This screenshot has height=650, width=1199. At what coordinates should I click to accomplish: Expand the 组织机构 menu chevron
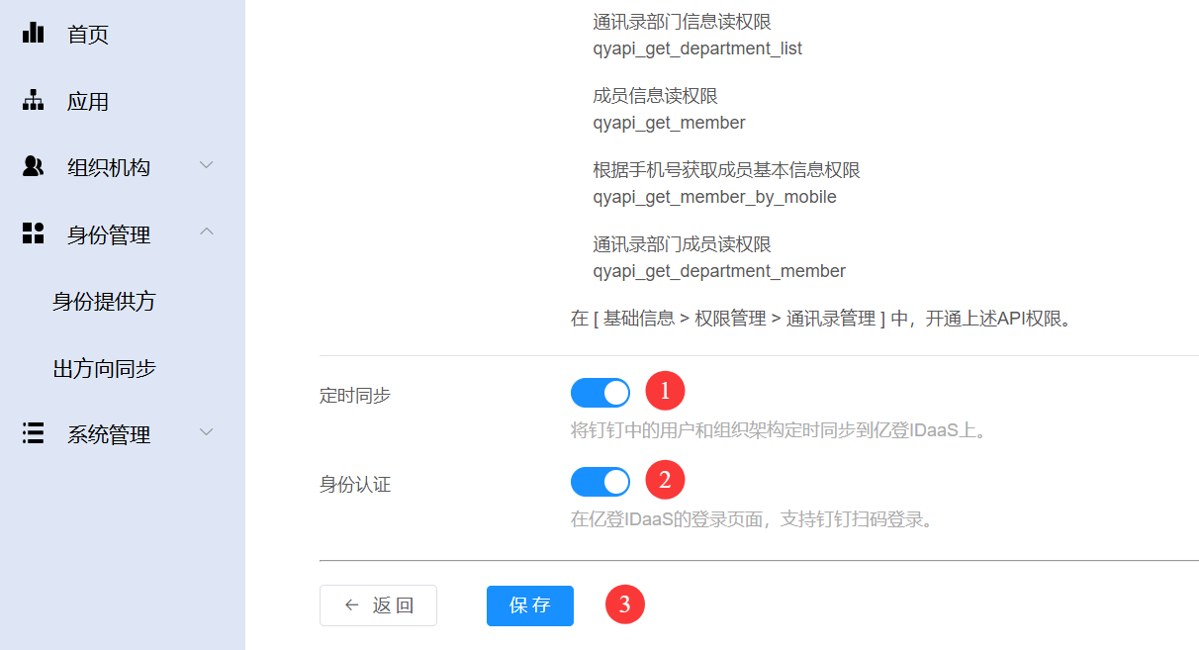coord(206,165)
